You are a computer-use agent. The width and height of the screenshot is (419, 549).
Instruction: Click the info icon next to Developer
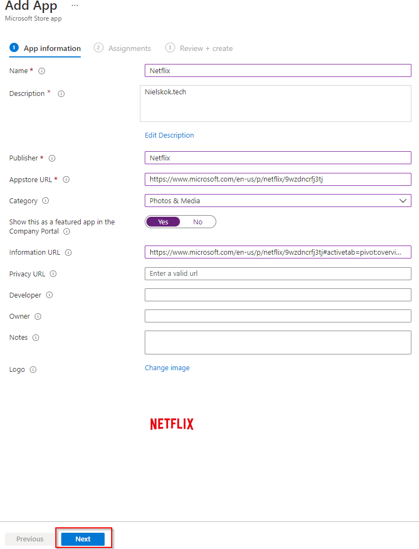[49, 295]
